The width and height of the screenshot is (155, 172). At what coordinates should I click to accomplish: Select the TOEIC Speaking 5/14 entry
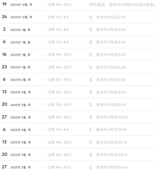coord(107,54)
